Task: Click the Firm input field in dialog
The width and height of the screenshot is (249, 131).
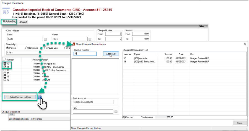Action: (93, 112)
